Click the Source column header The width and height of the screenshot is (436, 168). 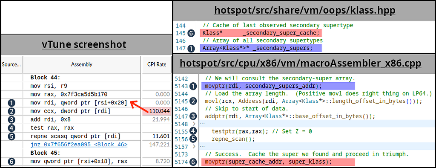(x=11, y=65)
